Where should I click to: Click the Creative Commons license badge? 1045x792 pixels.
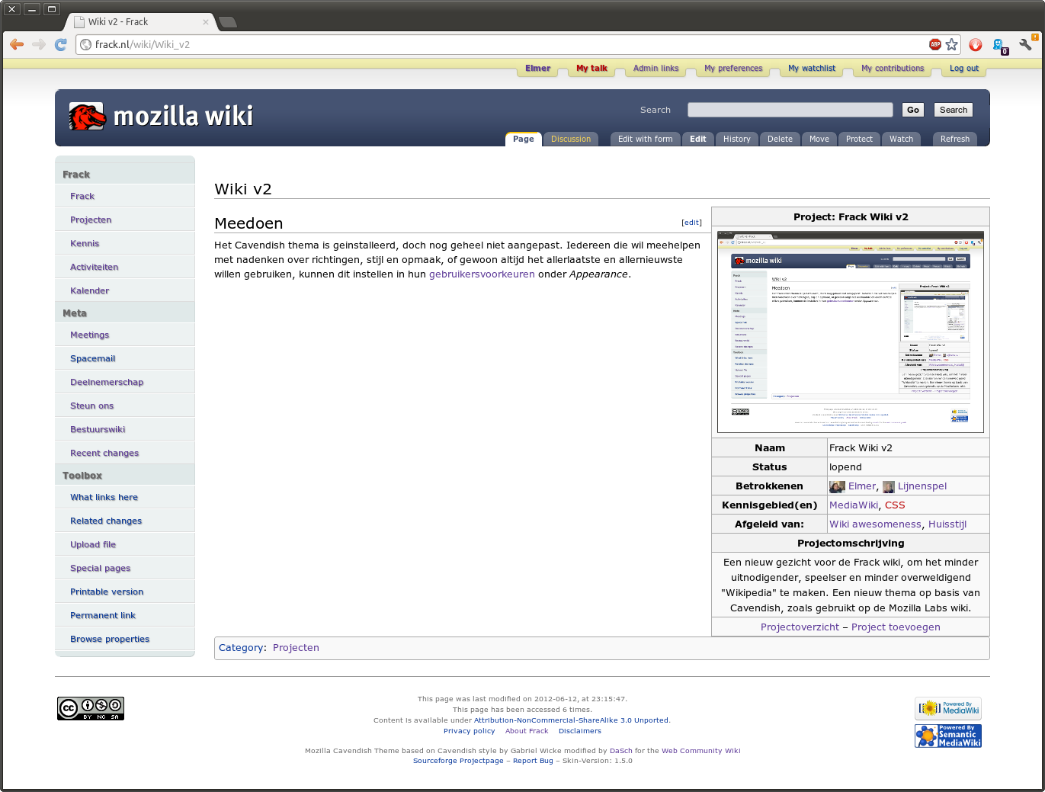coord(91,708)
